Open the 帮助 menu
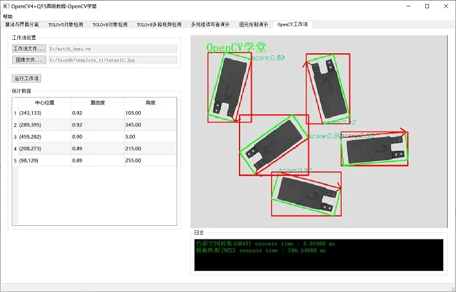The image size is (456, 292). [x=8, y=17]
